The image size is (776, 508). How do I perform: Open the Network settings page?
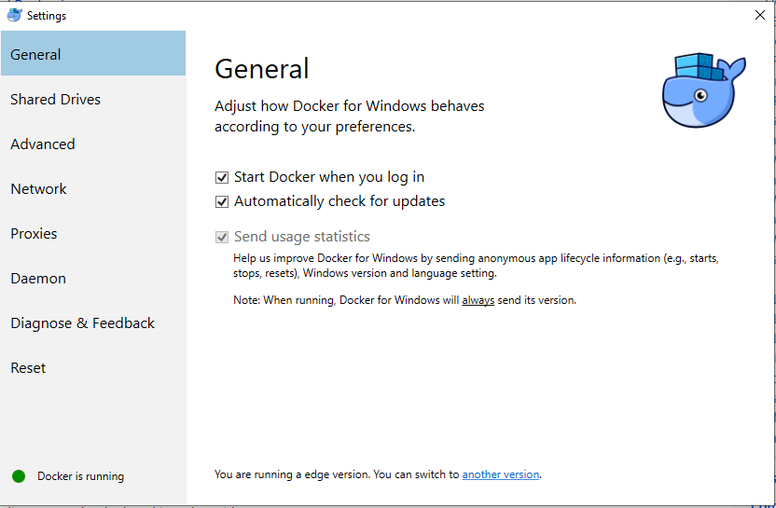93,188
